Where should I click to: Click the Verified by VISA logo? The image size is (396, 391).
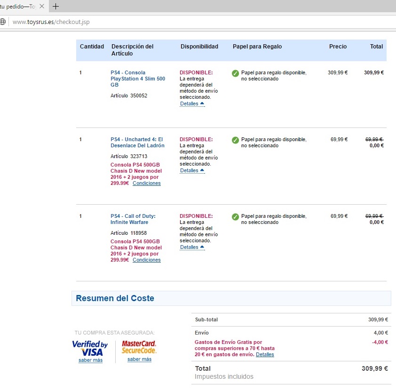coord(90,348)
